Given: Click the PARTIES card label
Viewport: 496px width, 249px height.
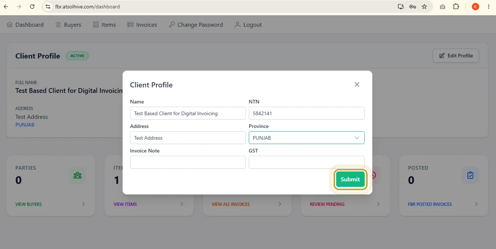Looking at the screenshot, I should (26, 168).
